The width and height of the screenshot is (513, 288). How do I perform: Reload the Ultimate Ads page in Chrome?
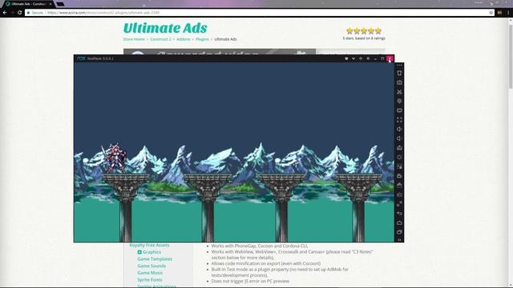coord(19,13)
